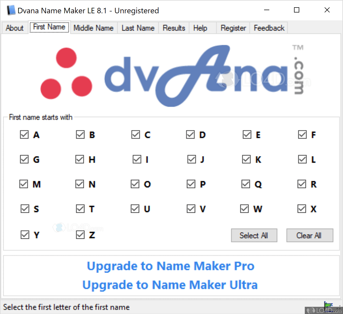Go to the Register tab
The width and height of the screenshot is (343, 314).
coord(233,28)
